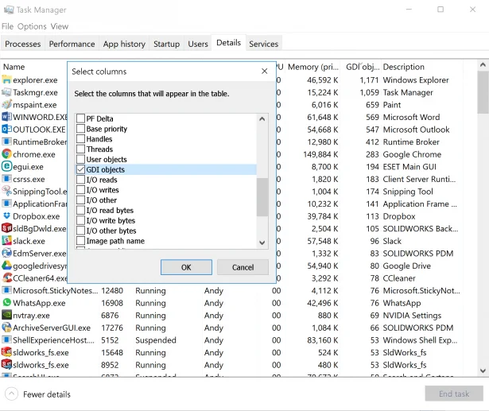Click the column list scrollbar thumb
Image resolution: width=489 pixels, height=411 pixels.
(x=262, y=196)
